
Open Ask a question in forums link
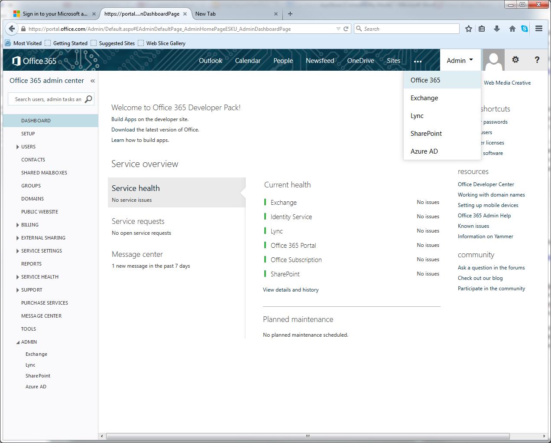click(x=491, y=268)
